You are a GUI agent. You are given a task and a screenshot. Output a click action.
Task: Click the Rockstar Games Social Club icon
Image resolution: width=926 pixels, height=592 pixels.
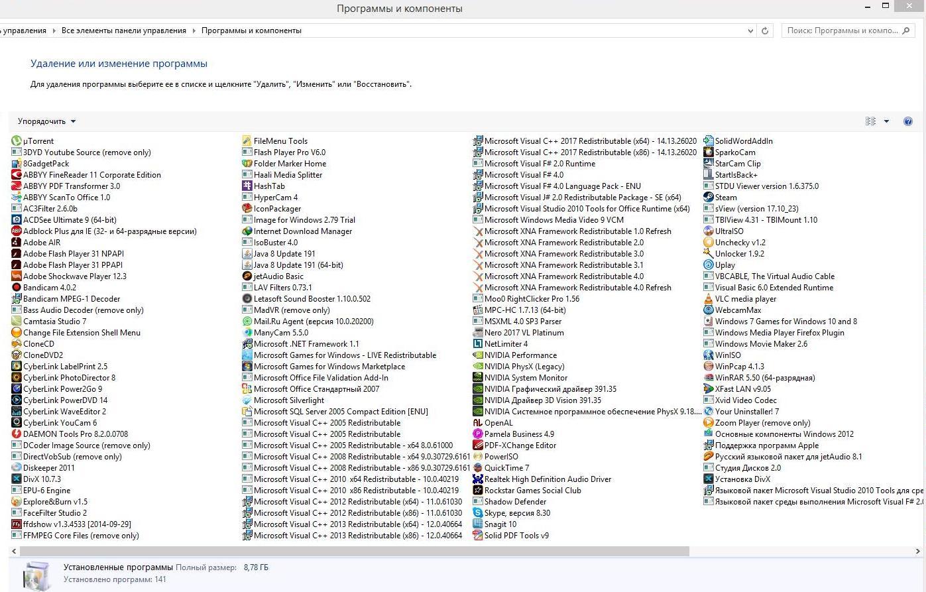tap(478, 490)
